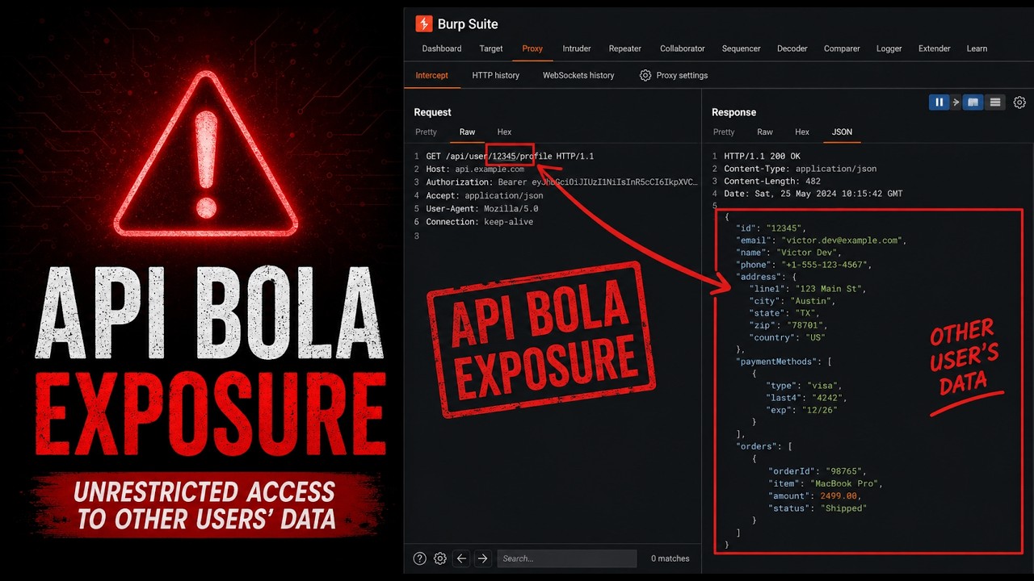The image size is (1034, 581).
Task: Go to previous search match arrow
Action: pos(461,558)
